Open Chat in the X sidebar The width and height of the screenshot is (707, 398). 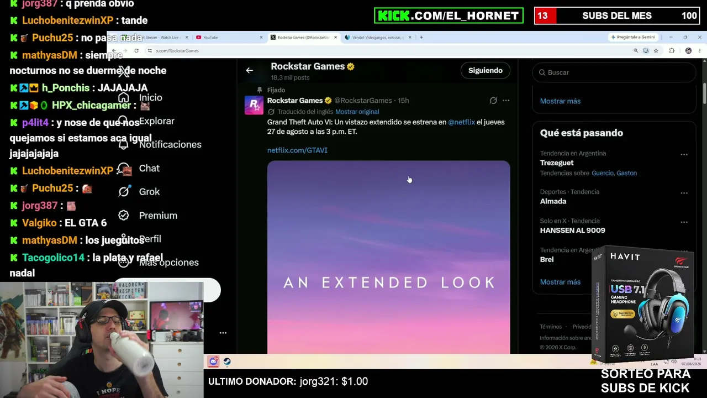[x=149, y=168]
